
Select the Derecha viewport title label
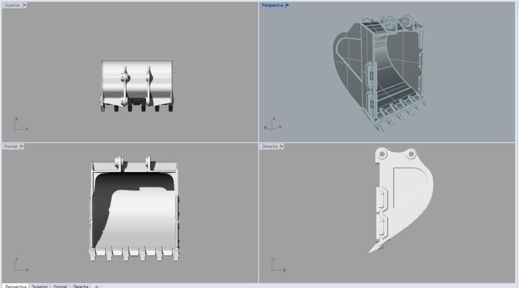pyautogui.click(x=270, y=146)
